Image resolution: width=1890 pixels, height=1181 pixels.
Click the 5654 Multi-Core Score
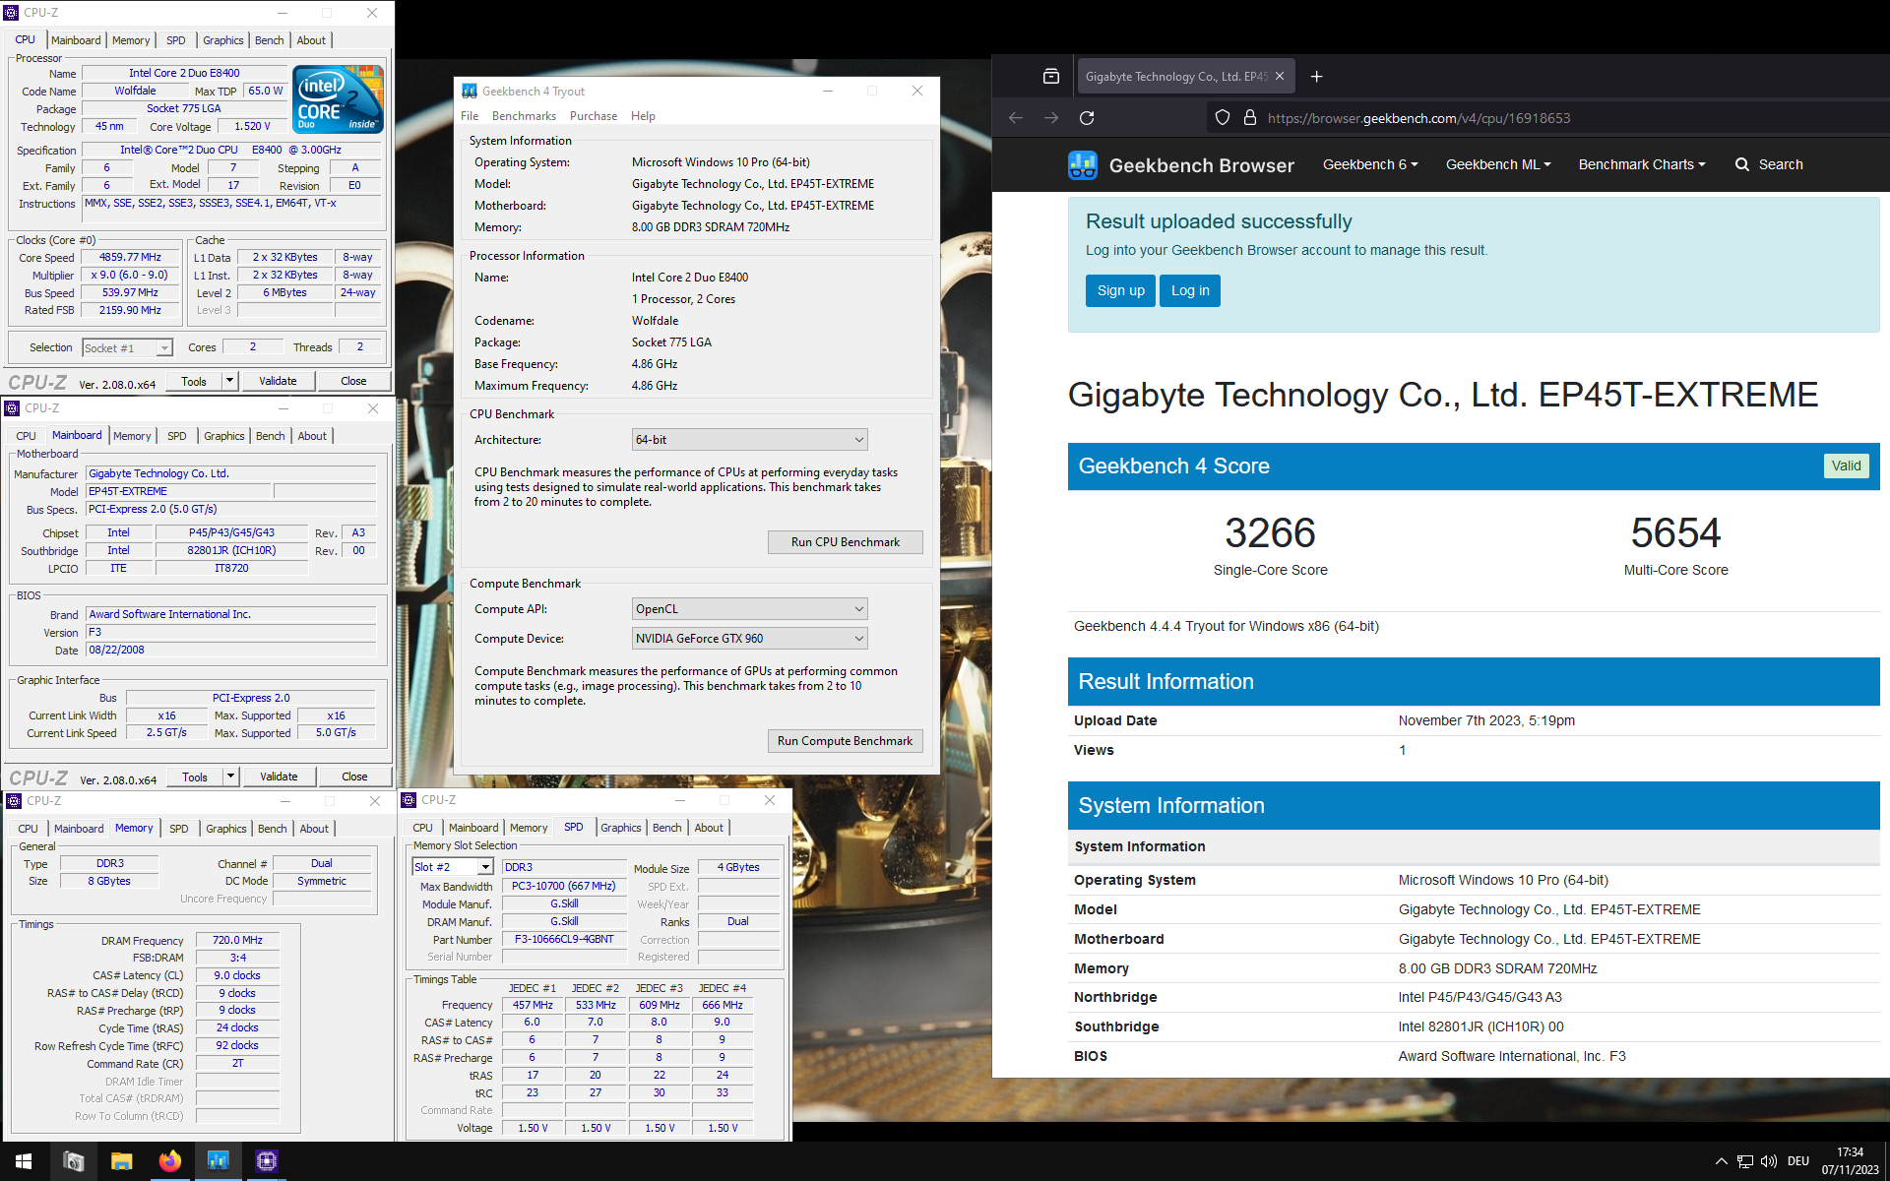[x=1675, y=533]
